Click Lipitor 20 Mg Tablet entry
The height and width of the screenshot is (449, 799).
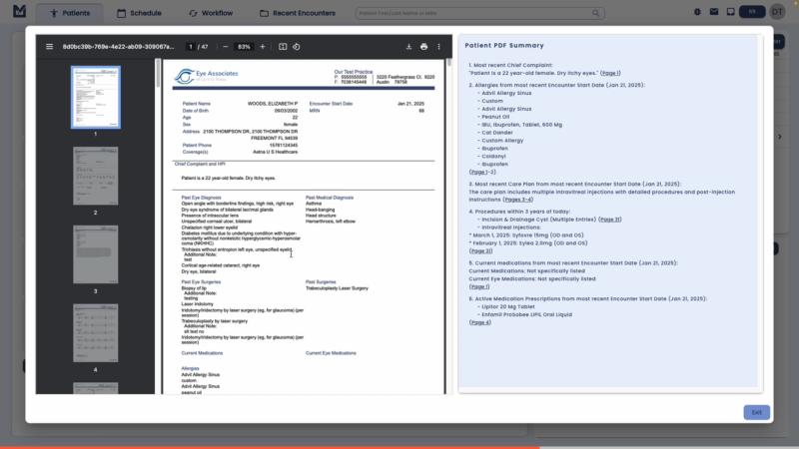click(508, 306)
